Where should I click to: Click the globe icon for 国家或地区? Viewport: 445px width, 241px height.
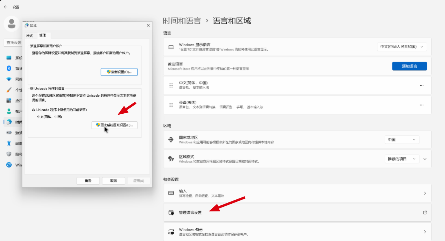[x=171, y=140]
